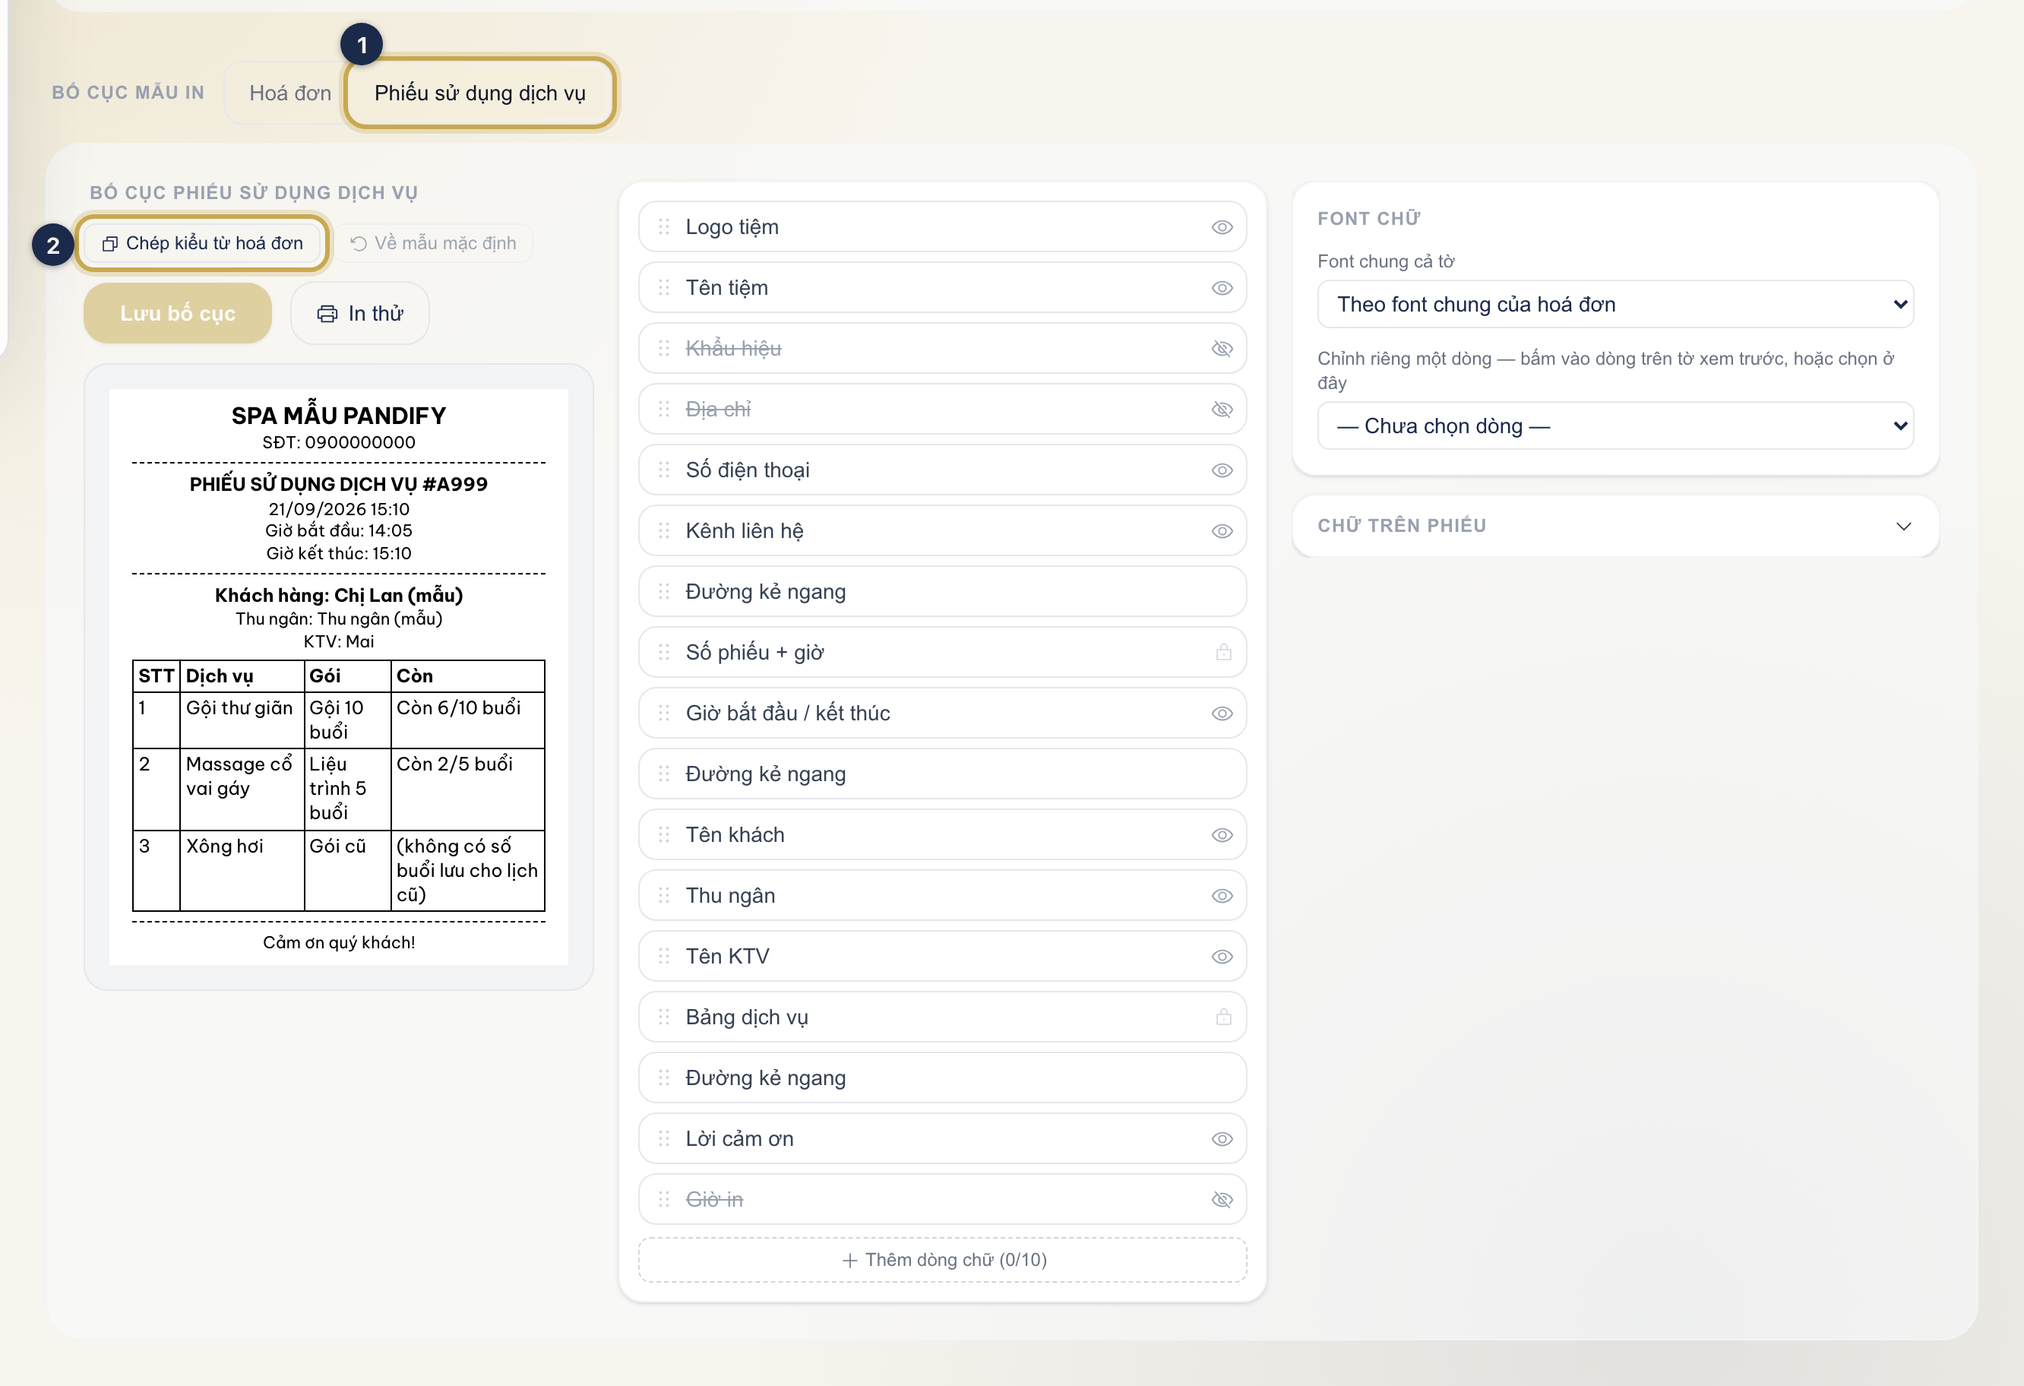
Task: Select Phiếu sử dụng dịch vụ tab
Action: click(480, 93)
